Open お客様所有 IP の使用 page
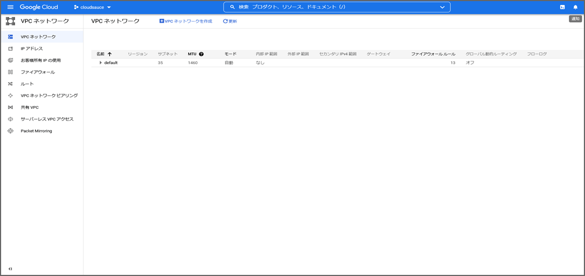The width and height of the screenshot is (585, 276). pos(42,60)
